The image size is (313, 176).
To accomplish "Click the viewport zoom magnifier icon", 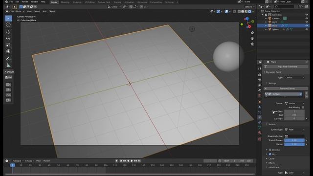I will point(252,33).
